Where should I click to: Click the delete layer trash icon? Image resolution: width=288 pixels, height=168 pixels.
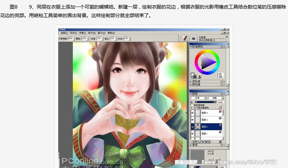(x=220, y=142)
